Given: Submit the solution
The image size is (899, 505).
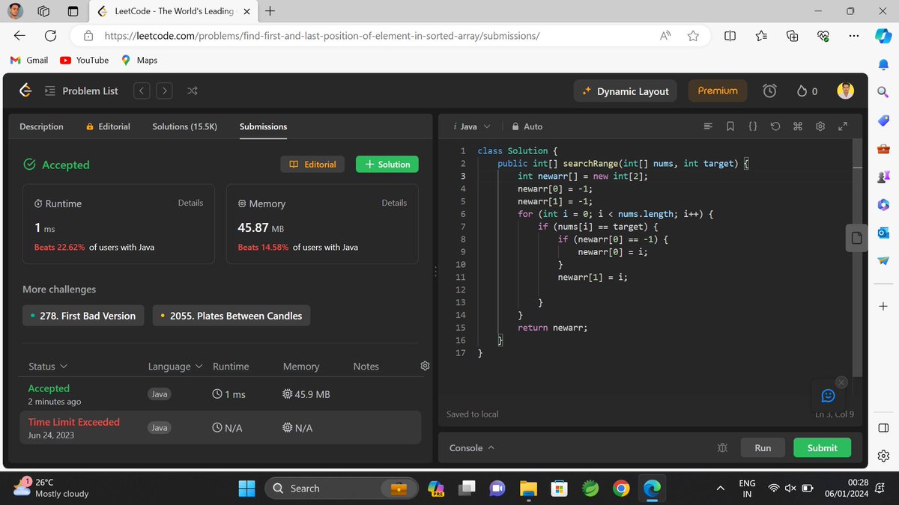Looking at the screenshot, I should coord(823,447).
